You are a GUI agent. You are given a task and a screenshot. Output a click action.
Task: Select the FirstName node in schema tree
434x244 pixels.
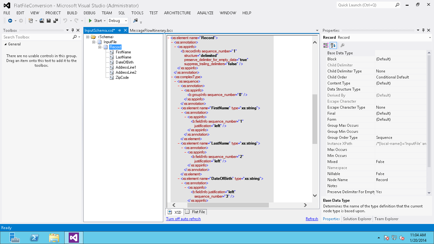[123, 52]
